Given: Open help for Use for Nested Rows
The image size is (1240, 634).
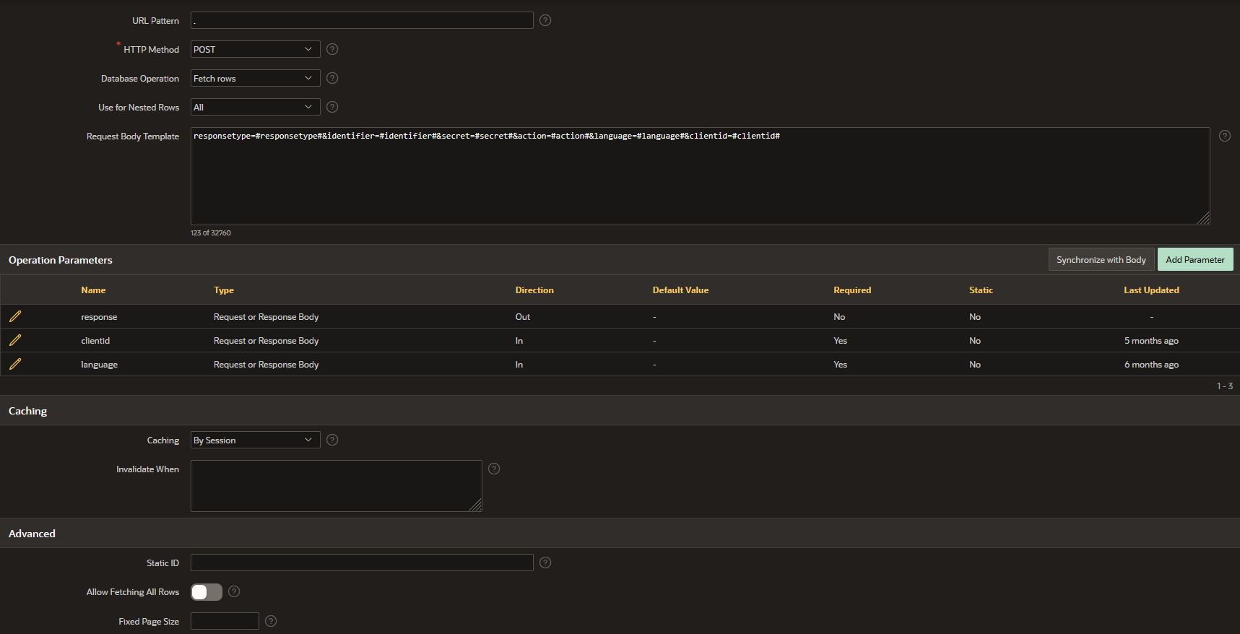Looking at the screenshot, I should (x=332, y=107).
